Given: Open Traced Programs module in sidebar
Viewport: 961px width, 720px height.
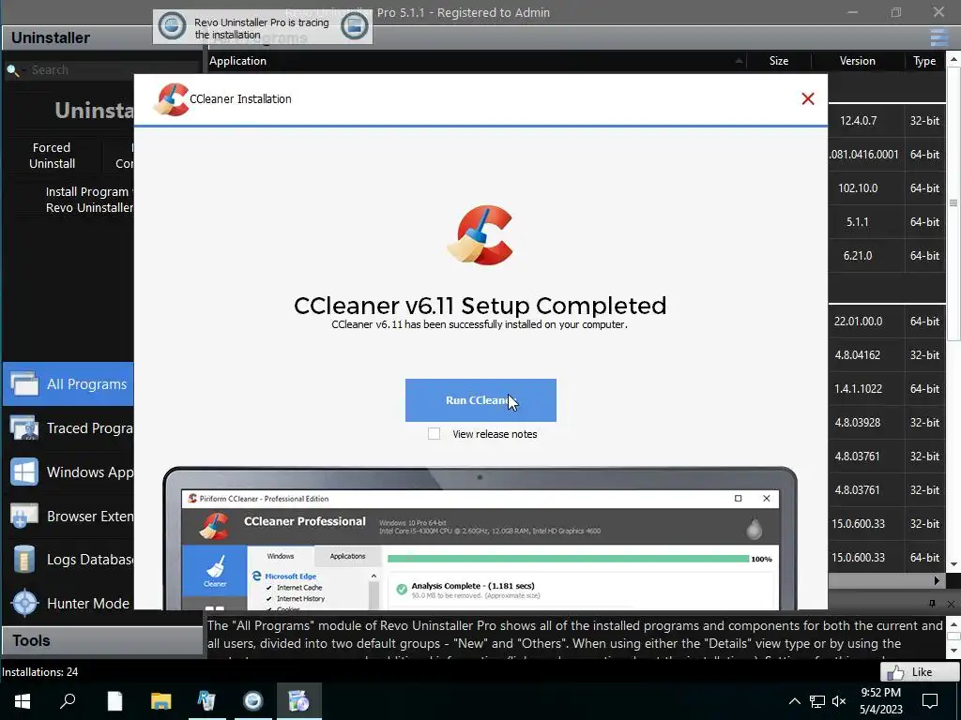Looking at the screenshot, I should click(x=68, y=427).
